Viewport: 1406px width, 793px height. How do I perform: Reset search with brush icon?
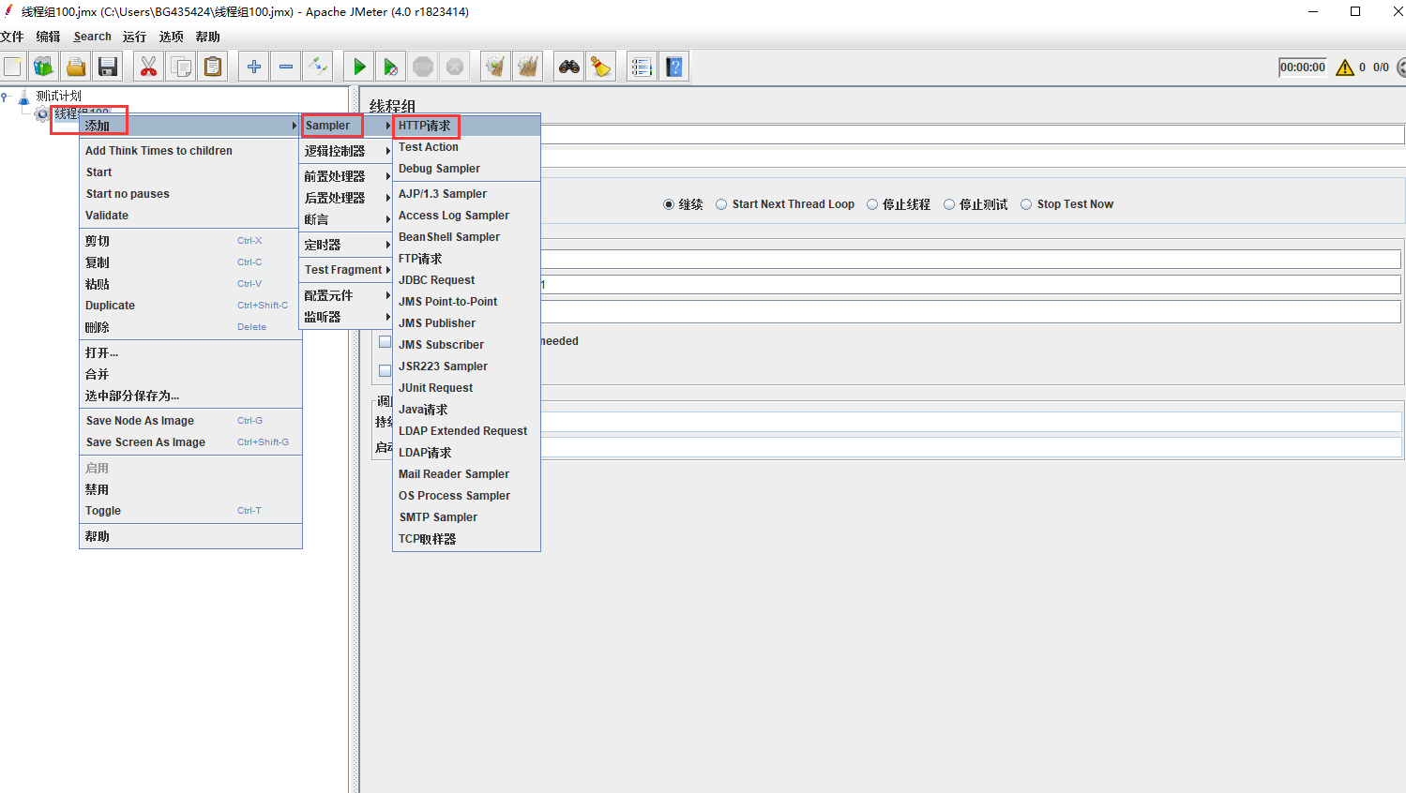[x=600, y=67]
